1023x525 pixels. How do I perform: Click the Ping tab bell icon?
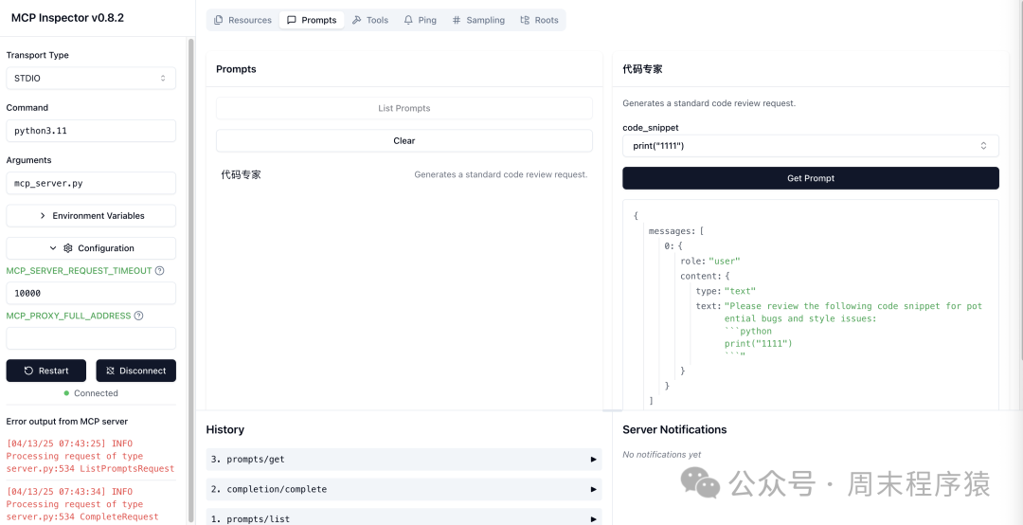pos(408,20)
